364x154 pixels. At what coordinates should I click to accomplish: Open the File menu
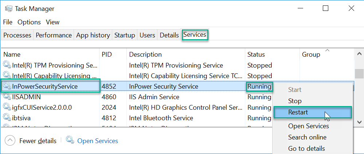pos(8,22)
